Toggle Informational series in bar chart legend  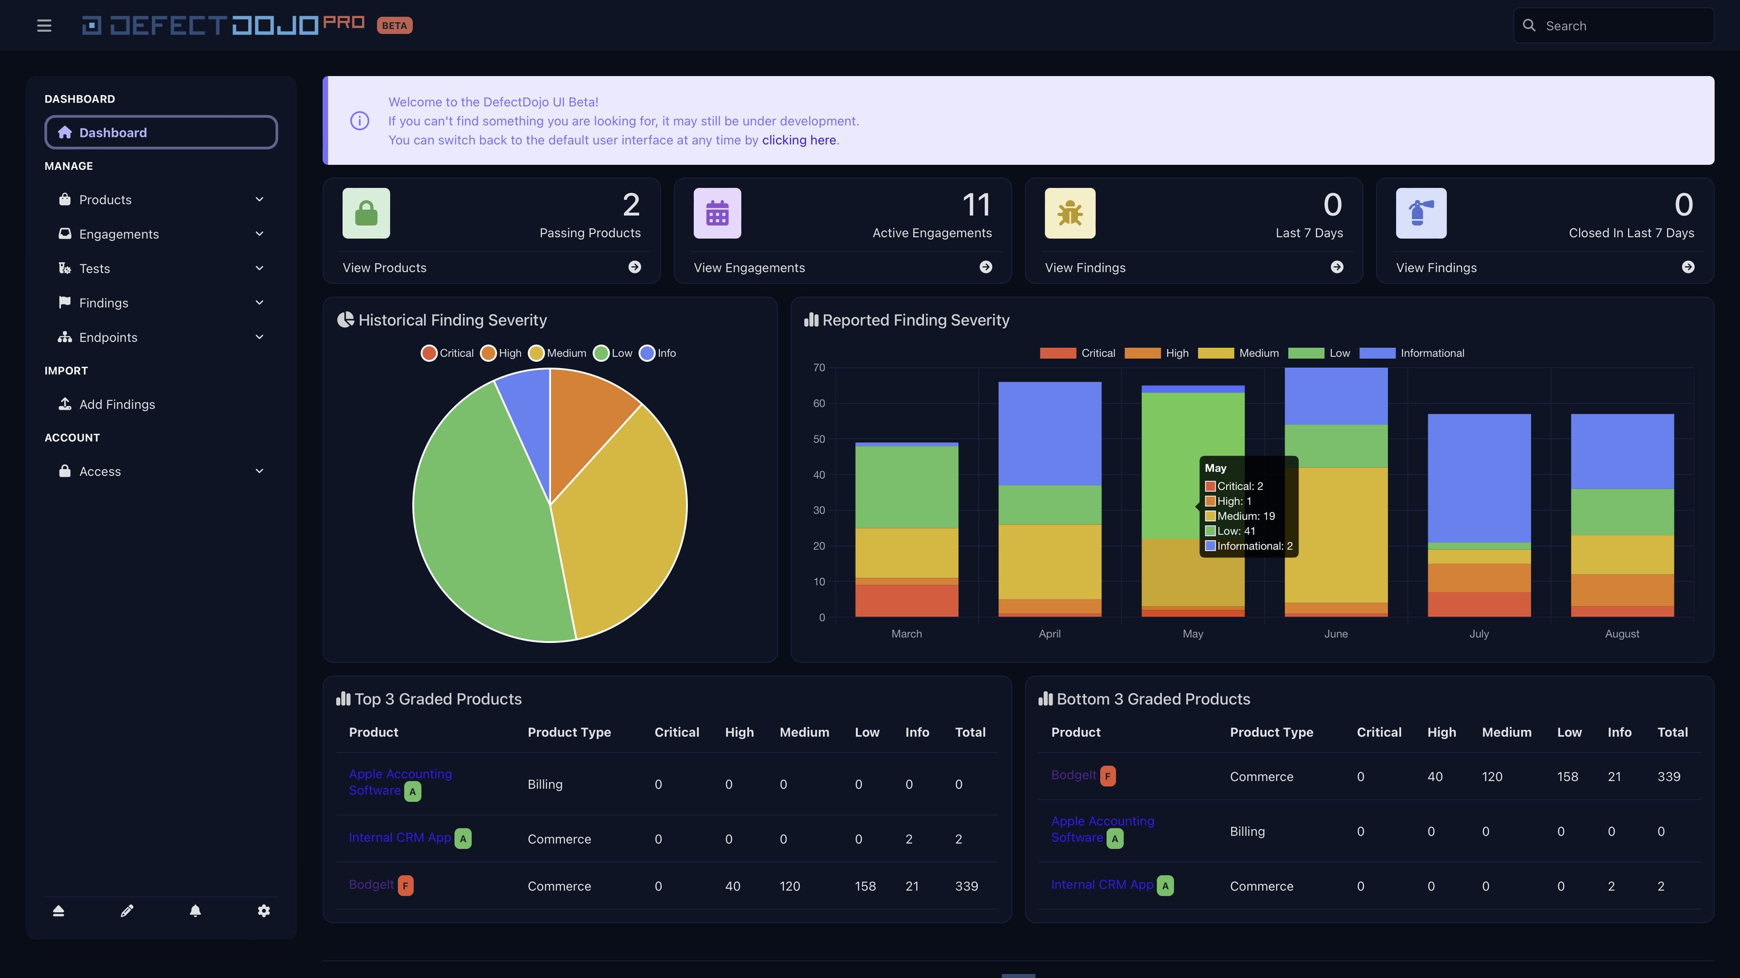point(1412,353)
